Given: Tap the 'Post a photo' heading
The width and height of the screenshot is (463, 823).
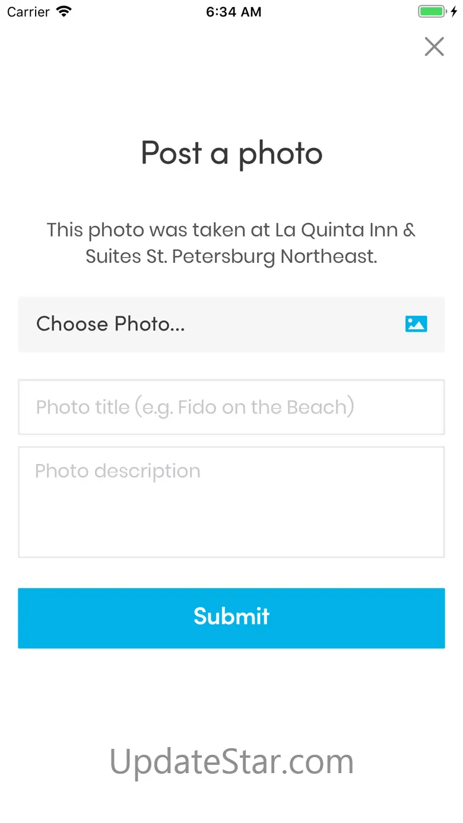Looking at the screenshot, I should tap(231, 153).
